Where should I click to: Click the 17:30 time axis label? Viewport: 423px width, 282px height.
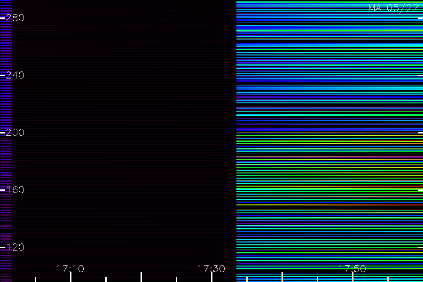tap(211, 269)
